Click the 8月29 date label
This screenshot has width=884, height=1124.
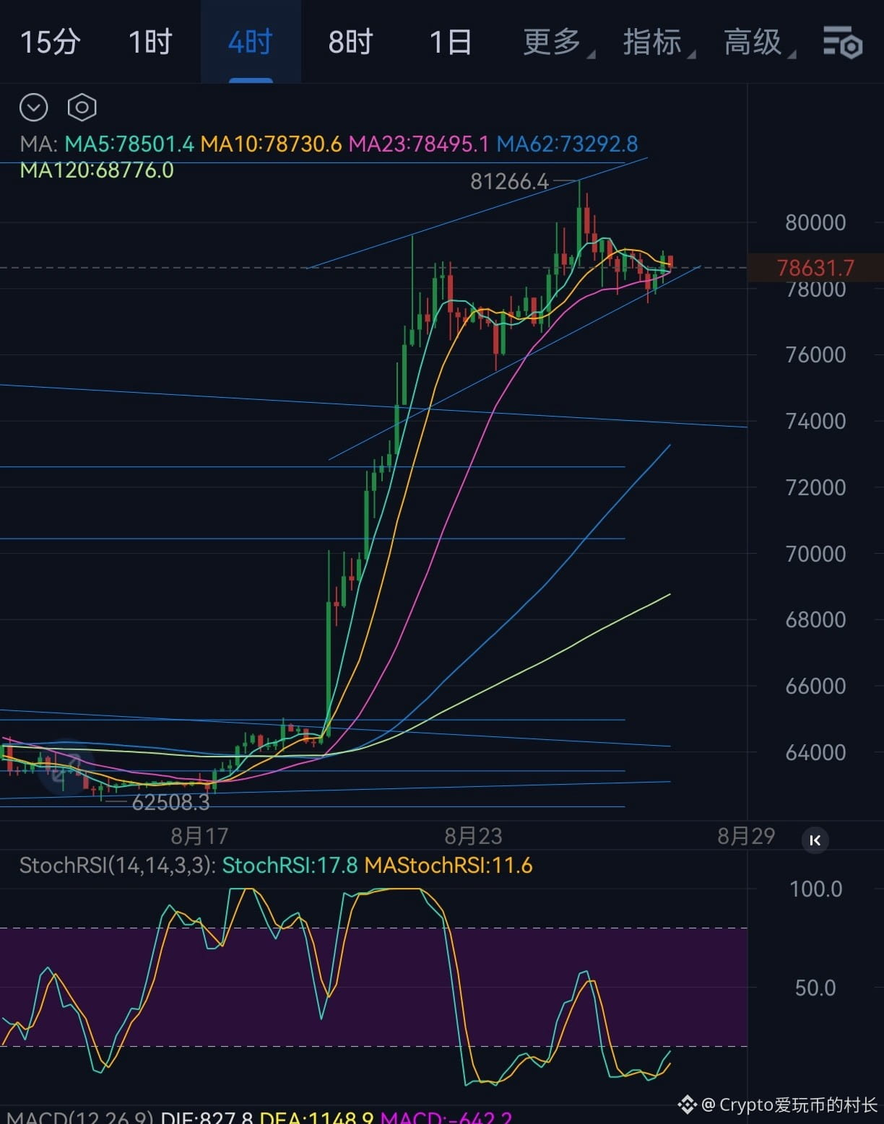coord(746,836)
